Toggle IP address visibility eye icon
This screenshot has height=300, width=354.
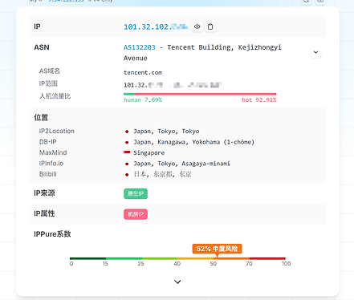point(197,26)
